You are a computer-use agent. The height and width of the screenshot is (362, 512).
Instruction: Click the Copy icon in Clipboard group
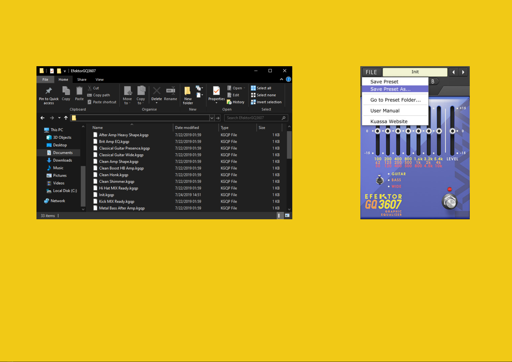pyautogui.click(x=66, y=91)
